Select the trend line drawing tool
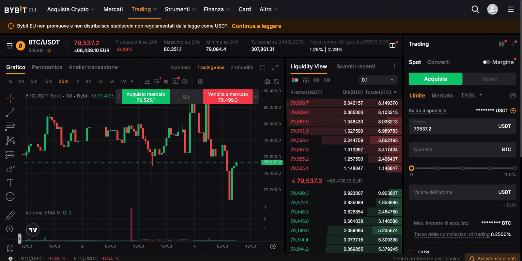 point(10,113)
